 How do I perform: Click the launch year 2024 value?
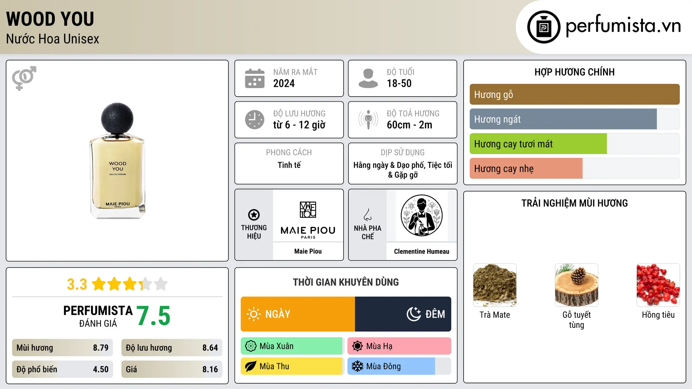284,83
